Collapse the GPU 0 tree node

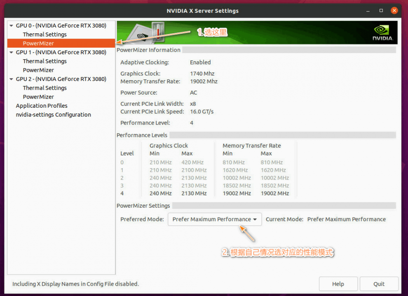(x=11, y=26)
